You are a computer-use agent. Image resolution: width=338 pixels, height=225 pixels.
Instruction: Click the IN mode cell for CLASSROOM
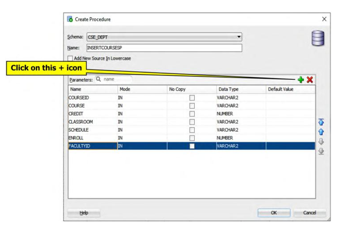142,121
